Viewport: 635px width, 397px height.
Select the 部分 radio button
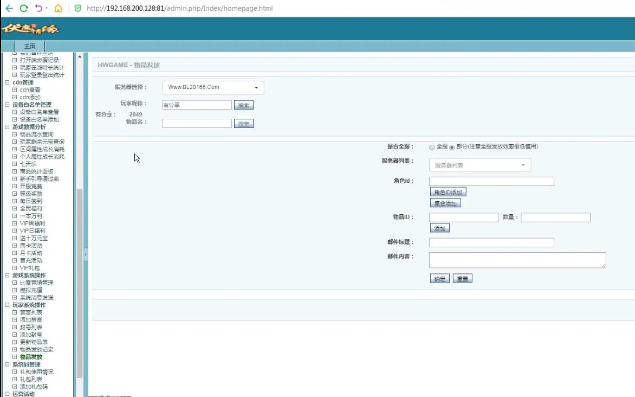pyautogui.click(x=451, y=147)
